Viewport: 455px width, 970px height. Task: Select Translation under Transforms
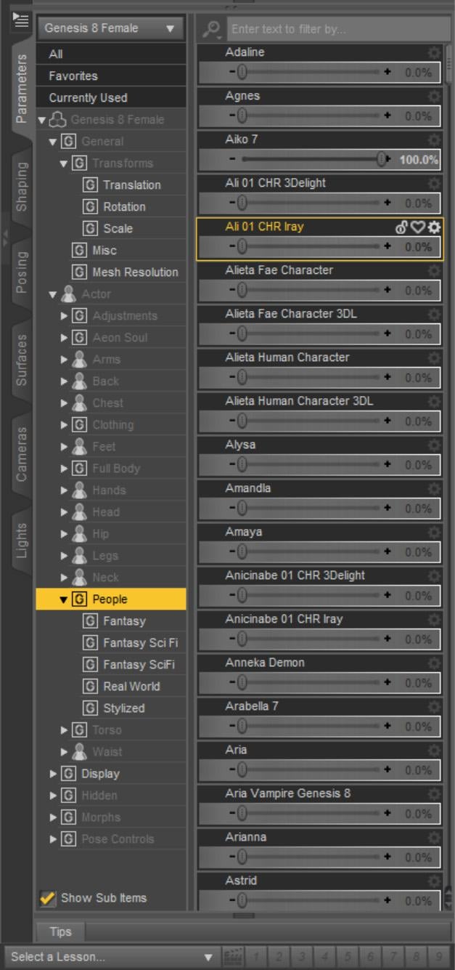(131, 185)
